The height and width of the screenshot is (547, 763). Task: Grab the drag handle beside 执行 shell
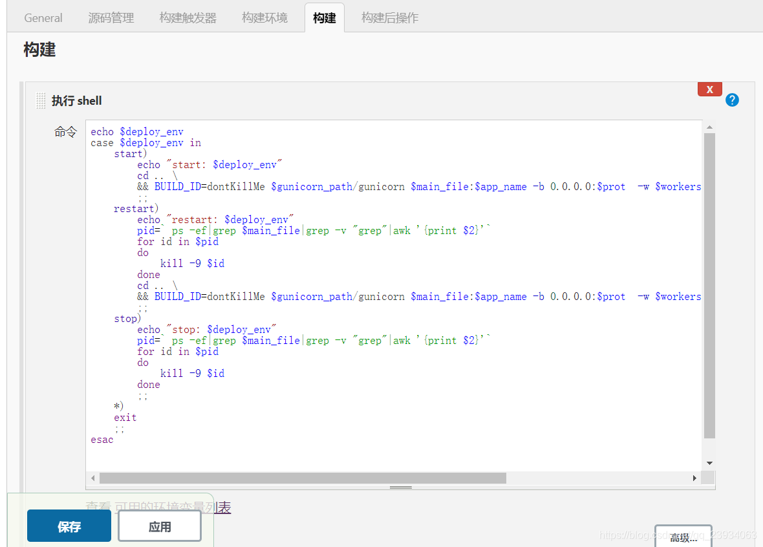41,101
